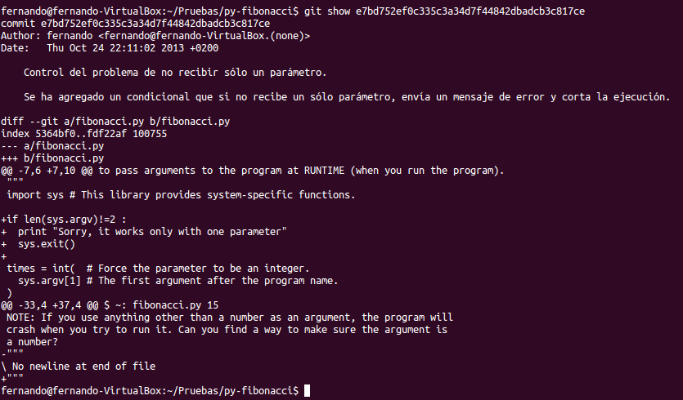This screenshot has width=683, height=400.
Task: Click the 'sys.argv[1]' line
Action: coord(177,281)
